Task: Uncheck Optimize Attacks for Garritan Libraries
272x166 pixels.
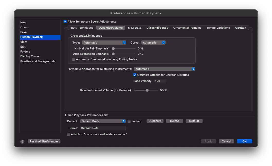Action: click(x=135, y=75)
